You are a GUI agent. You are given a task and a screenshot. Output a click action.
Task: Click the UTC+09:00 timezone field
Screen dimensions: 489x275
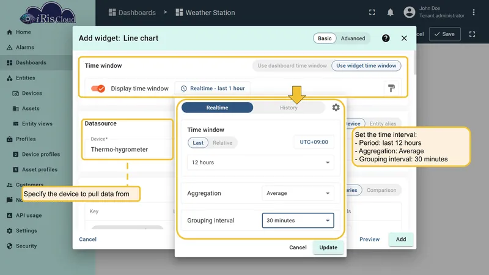tap(314, 142)
